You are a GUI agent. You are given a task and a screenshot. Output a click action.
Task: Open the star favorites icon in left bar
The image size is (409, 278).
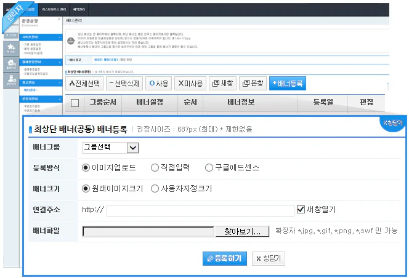(11, 48)
